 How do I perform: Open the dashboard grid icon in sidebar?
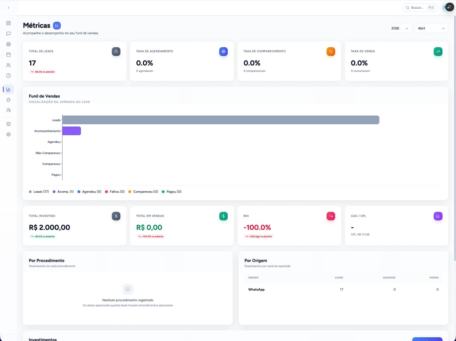8,23
